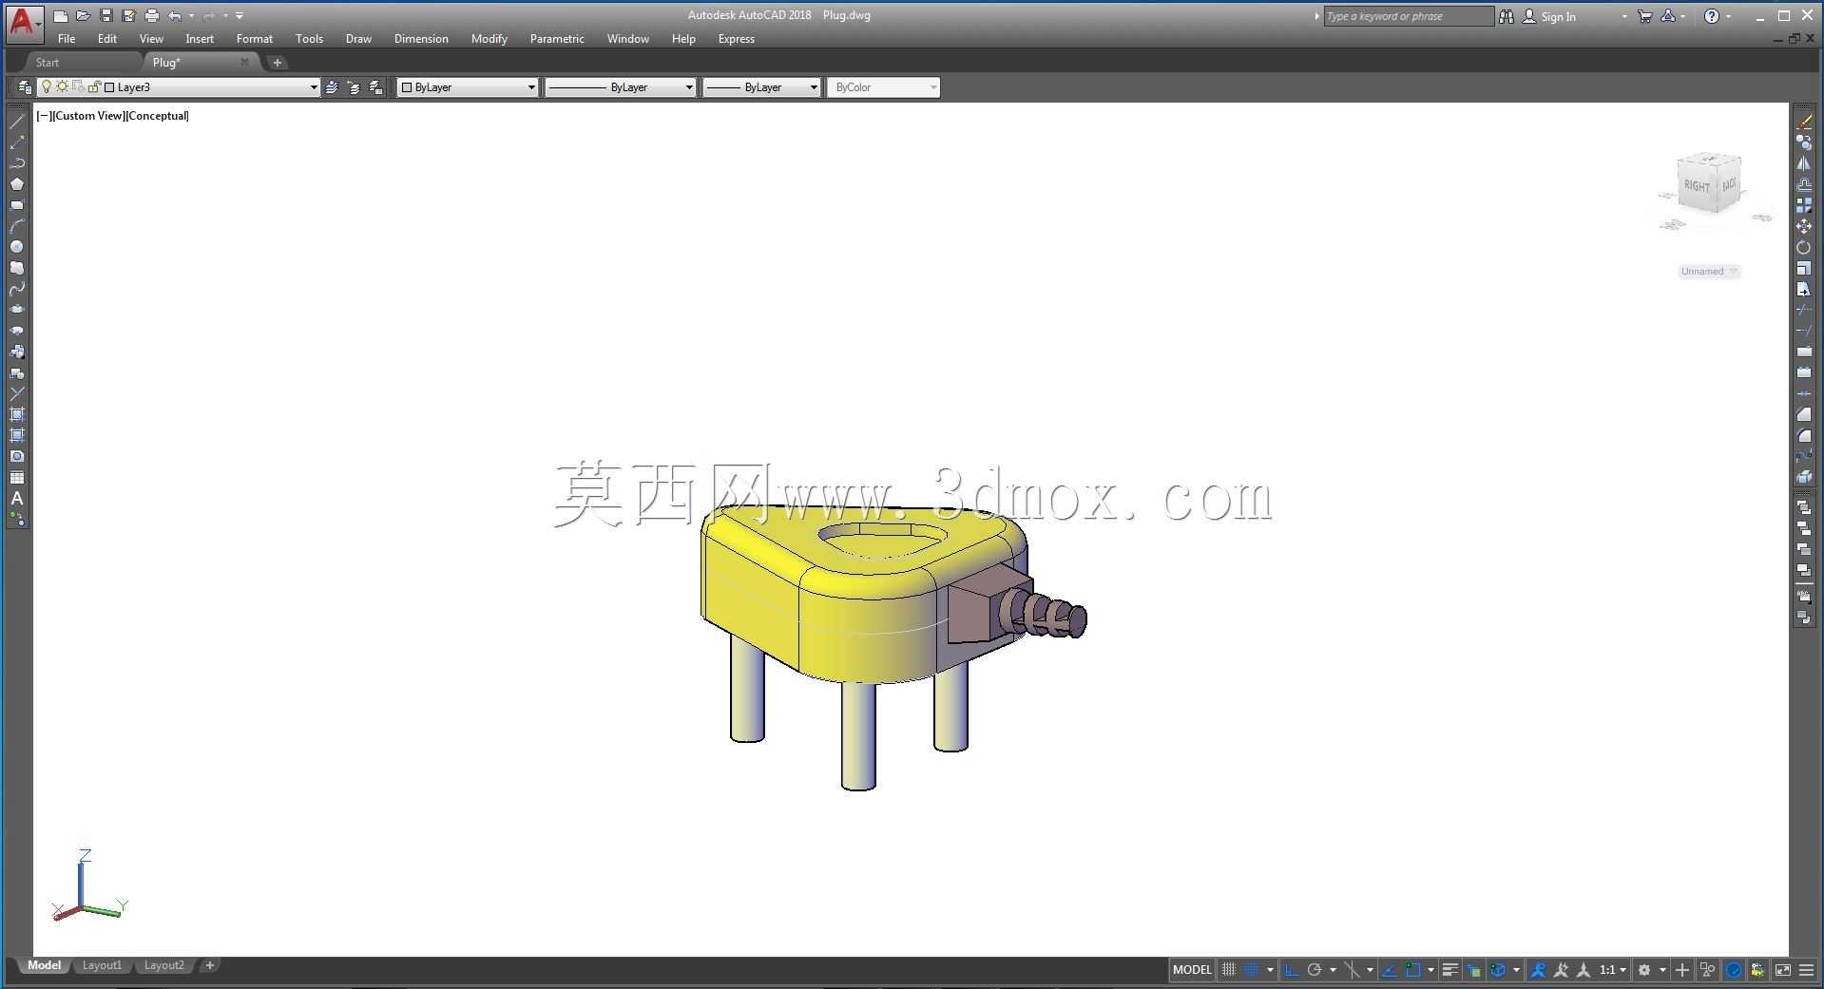Click the Save As icon

coord(128,15)
